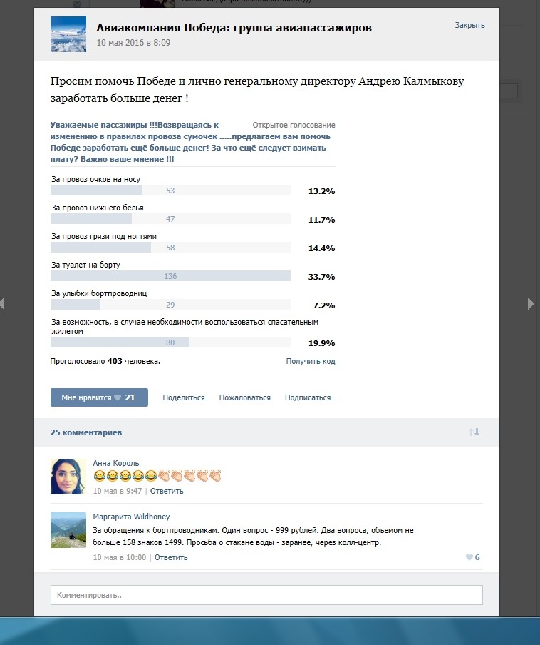Image resolution: width=540 pixels, height=645 pixels.
Task: Reply to Анна Король's comment
Action: click(167, 491)
